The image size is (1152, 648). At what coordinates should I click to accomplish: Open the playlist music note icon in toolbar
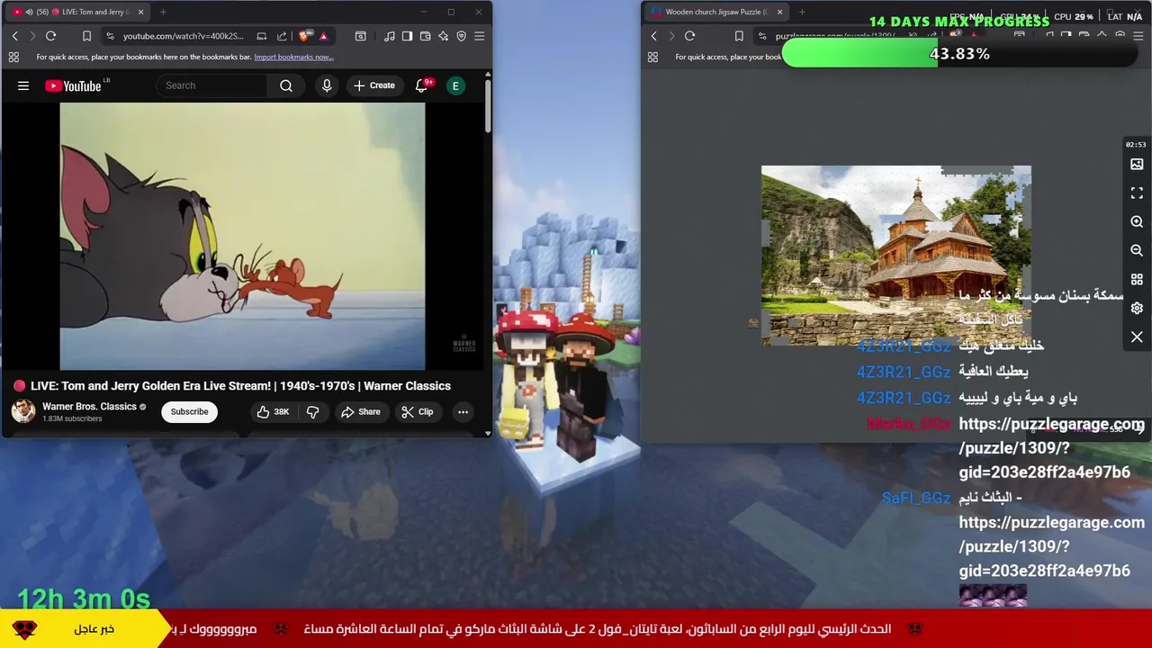(x=389, y=36)
